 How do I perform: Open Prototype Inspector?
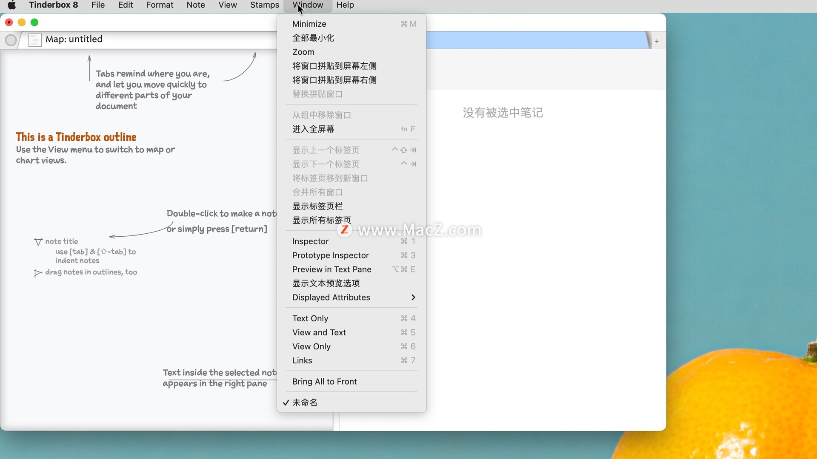tap(351, 255)
